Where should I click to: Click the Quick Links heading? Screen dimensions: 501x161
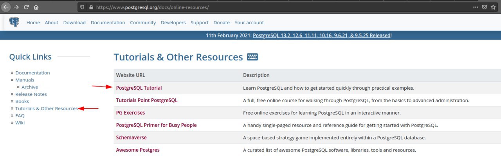point(30,57)
